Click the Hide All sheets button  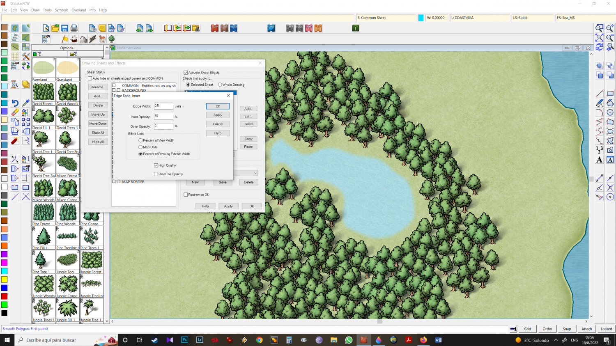[98, 142]
